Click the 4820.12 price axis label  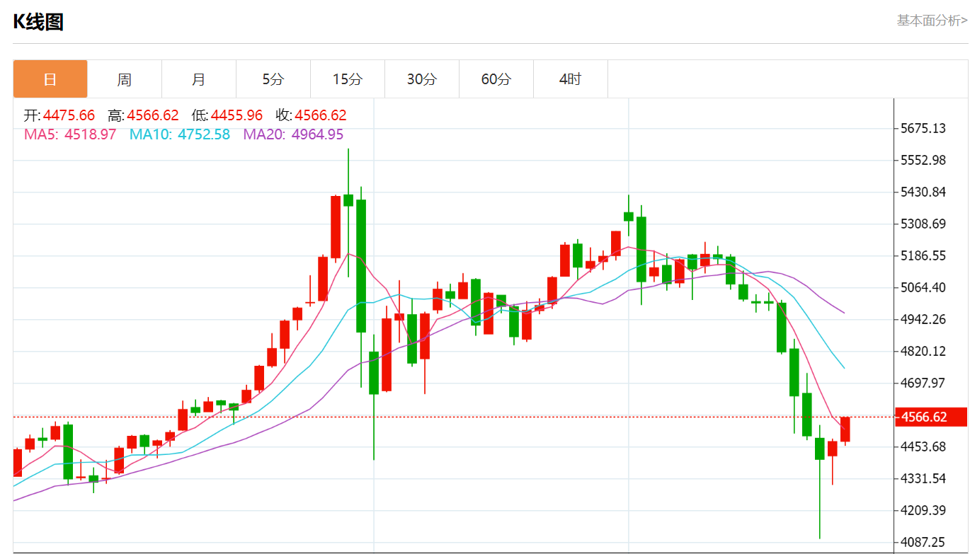(x=923, y=352)
